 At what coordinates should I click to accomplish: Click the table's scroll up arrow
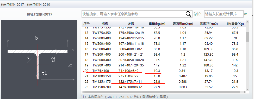coord(247,22)
